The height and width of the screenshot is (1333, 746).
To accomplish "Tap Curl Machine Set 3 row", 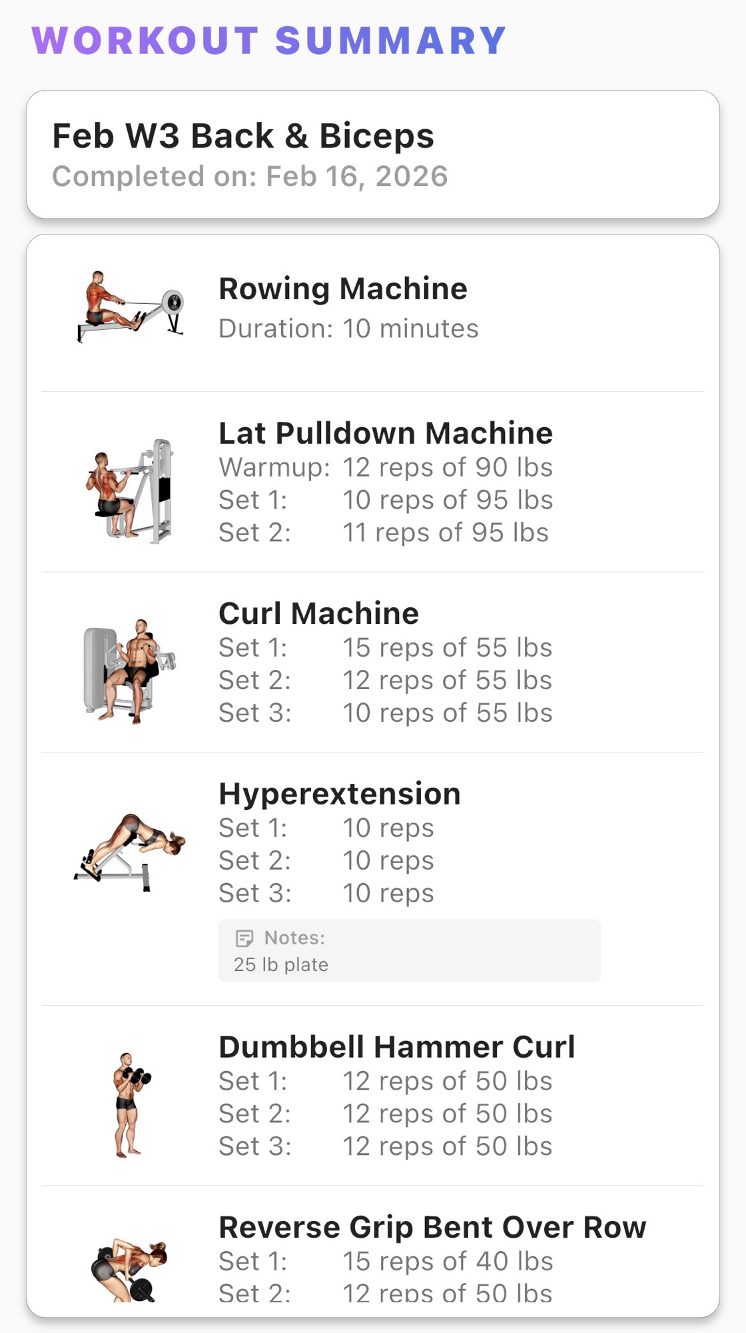I will pos(386,713).
